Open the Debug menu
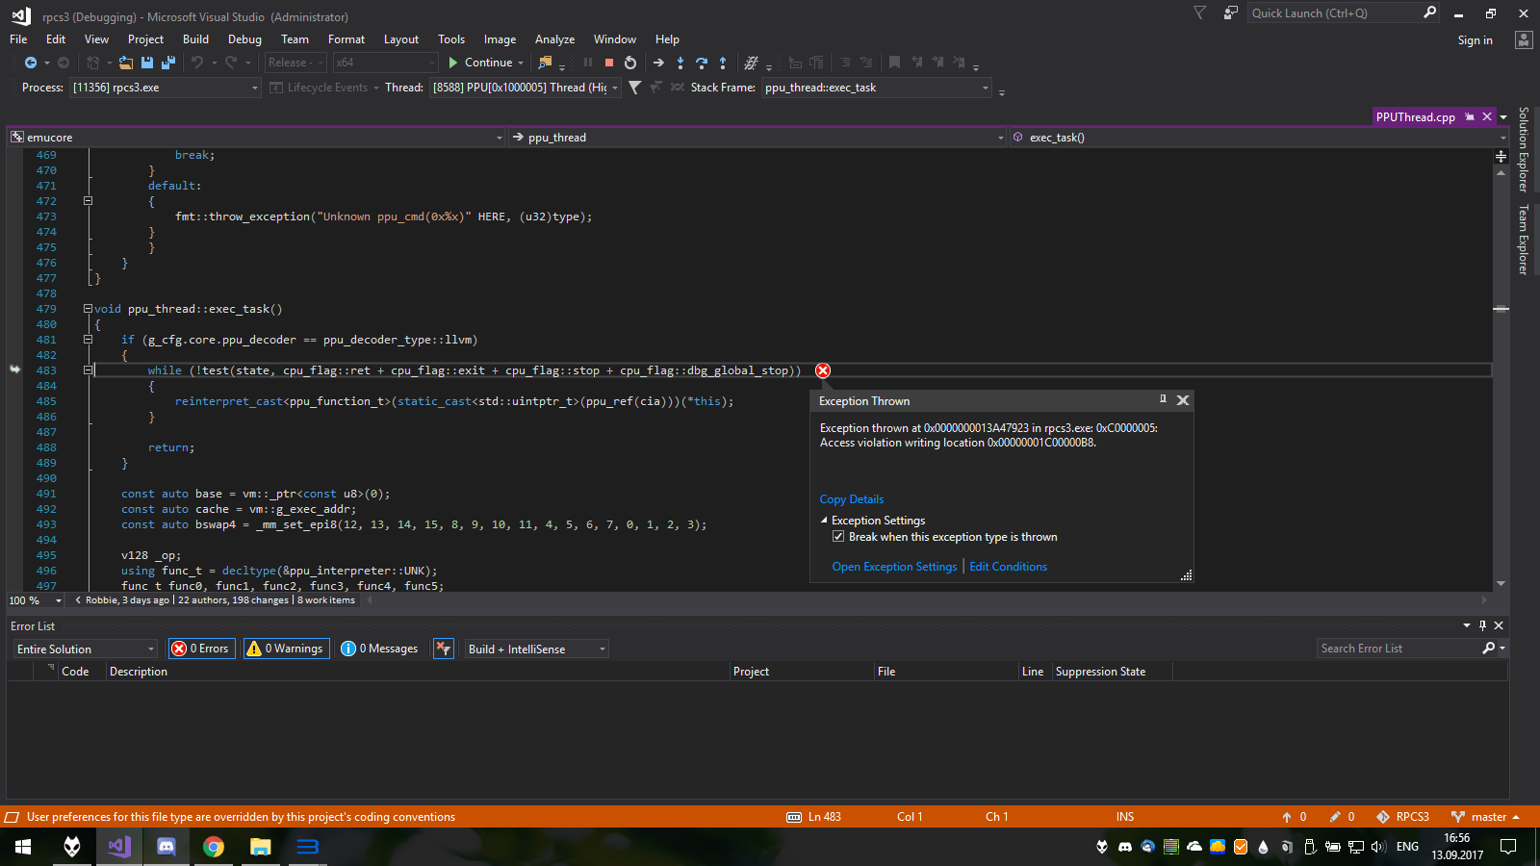This screenshot has width=1540, height=866. pos(244,39)
